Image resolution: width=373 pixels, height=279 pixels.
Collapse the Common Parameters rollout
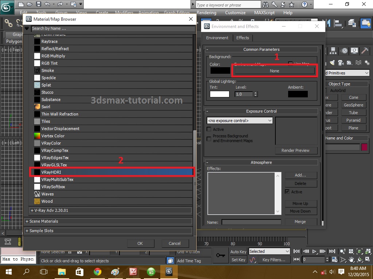pos(262,49)
